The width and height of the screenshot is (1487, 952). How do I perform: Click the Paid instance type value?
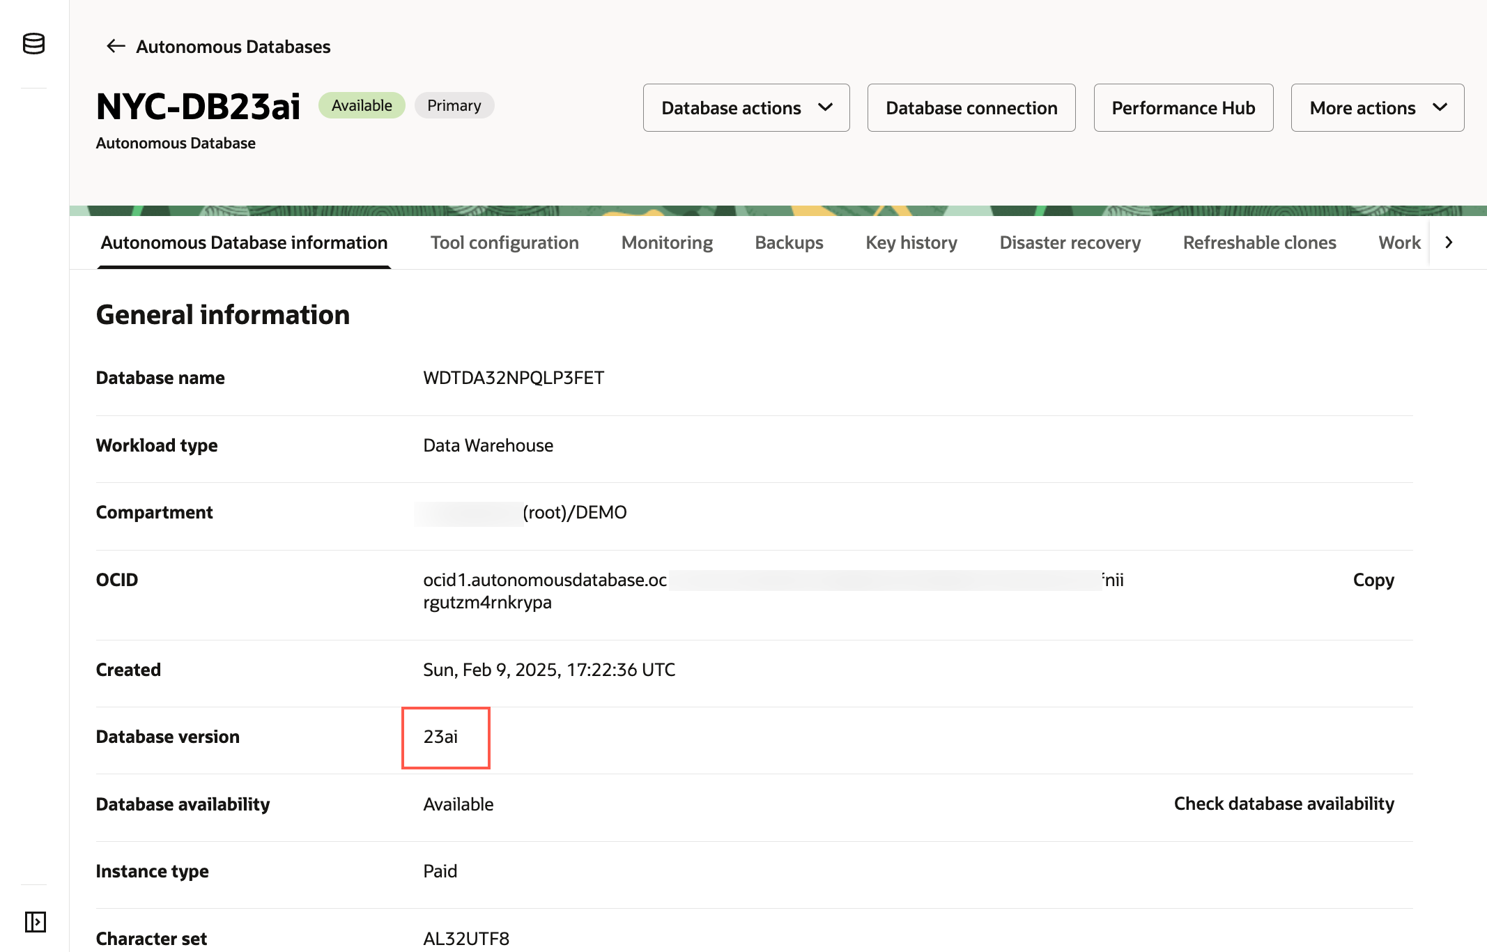(440, 871)
